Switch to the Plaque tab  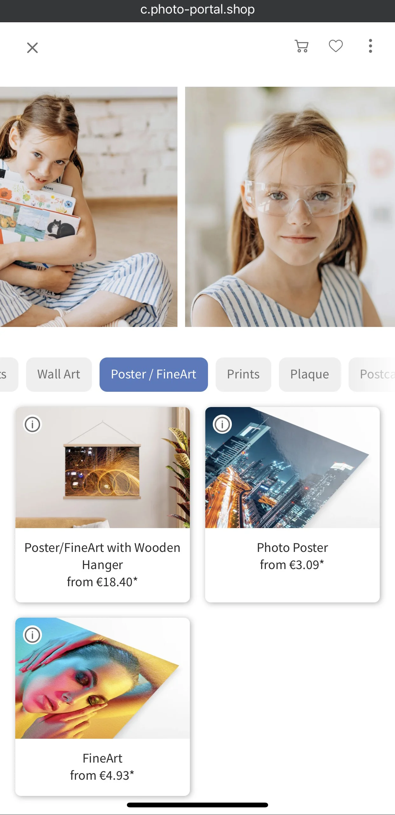[x=310, y=374]
